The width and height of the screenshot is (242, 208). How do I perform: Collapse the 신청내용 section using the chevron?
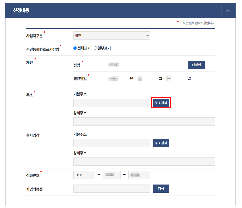(228, 10)
